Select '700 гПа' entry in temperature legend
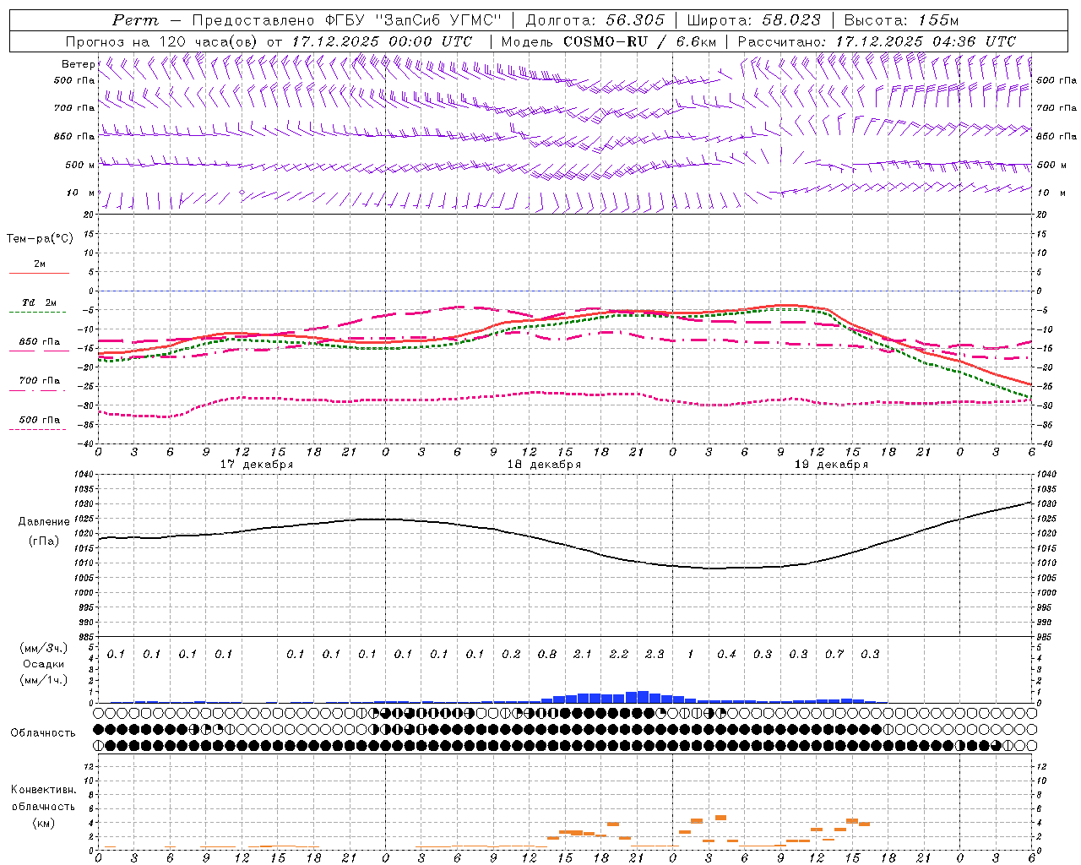This screenshot has height=865, width=1081. coord(40,381)
